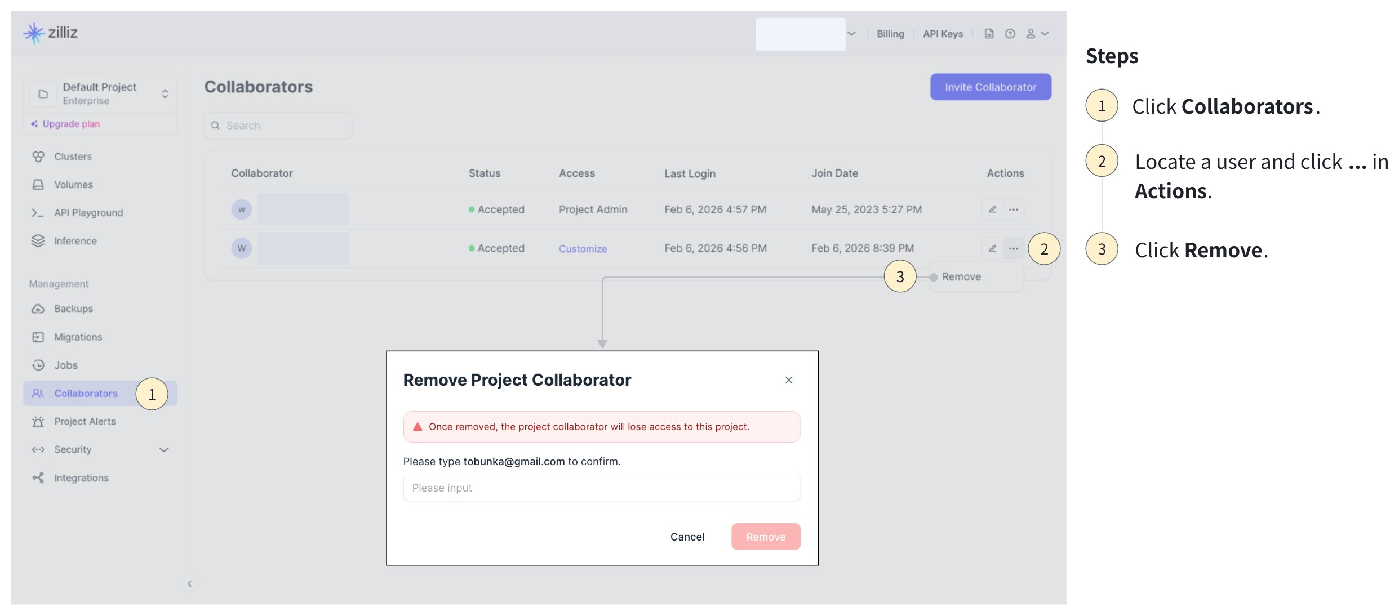The image size is (1399, 616).
Task: Close the Remove Project Collaborator dialog
Action: coord(789,380)
